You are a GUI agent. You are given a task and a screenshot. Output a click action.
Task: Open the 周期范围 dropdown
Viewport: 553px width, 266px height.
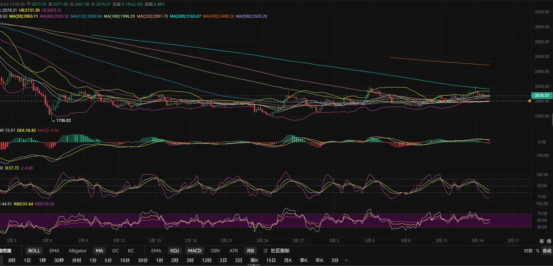click(x=7, y=251)
